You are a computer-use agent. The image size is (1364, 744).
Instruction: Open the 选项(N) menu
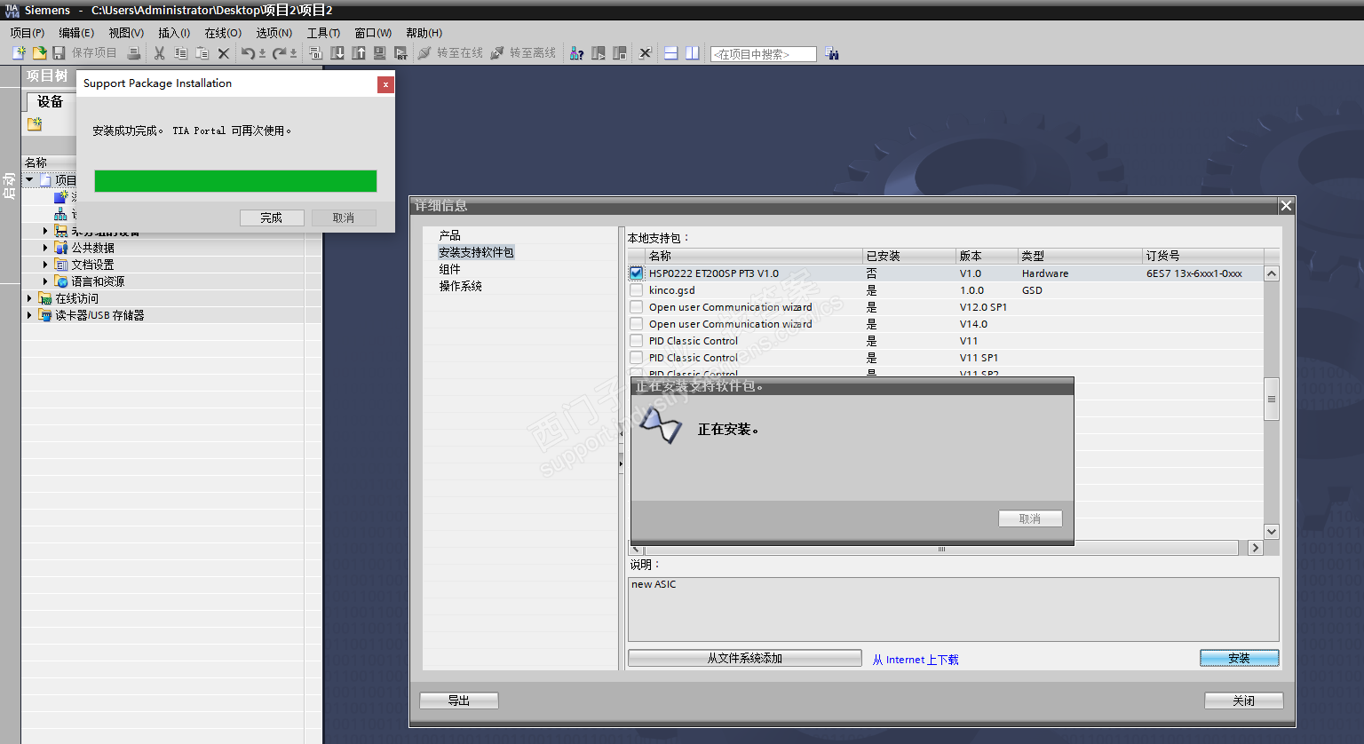point(274,33)
